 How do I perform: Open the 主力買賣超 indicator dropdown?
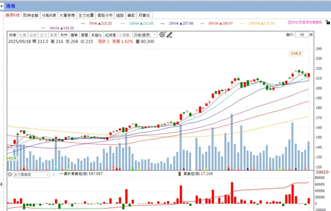click(31, 175)
